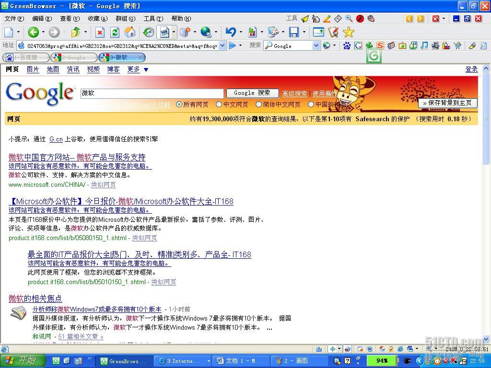
Task: Expand the Undo dropdown arrow
Action: [241, 32]
